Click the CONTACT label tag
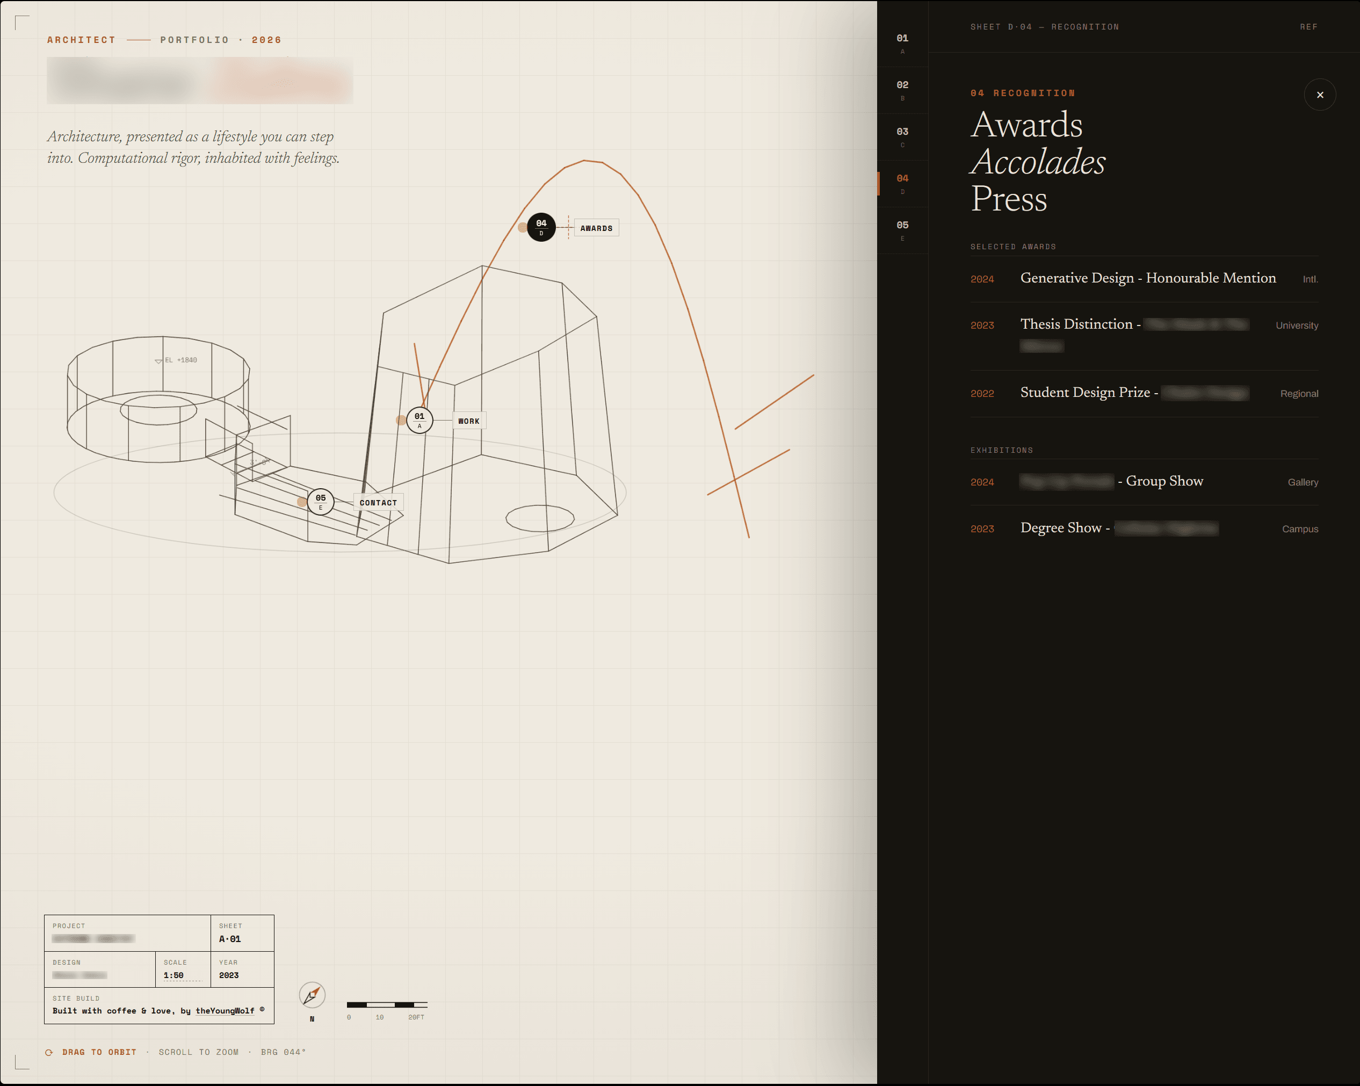Image resolution: width=1360 pixels, height=1086 pixels. (x=379, y=503)
